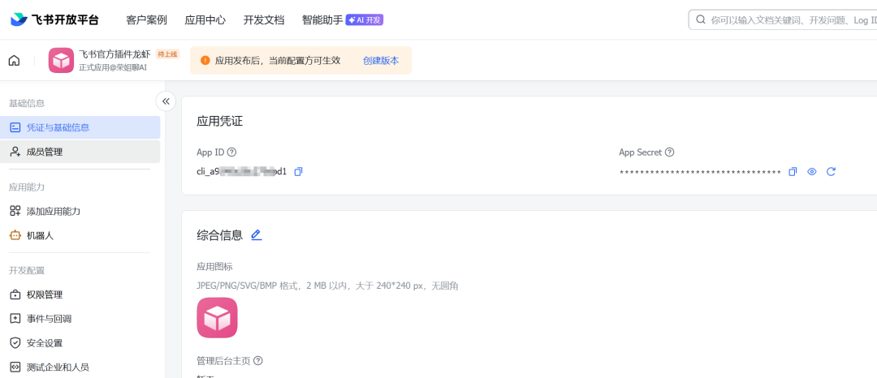877x378 pixels.
Task: Click 创建版本 link
Action: [x=381, y=60]
